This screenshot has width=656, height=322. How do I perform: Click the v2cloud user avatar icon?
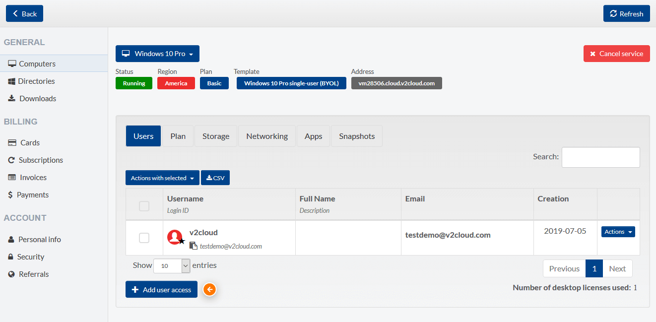pos(175,238)
